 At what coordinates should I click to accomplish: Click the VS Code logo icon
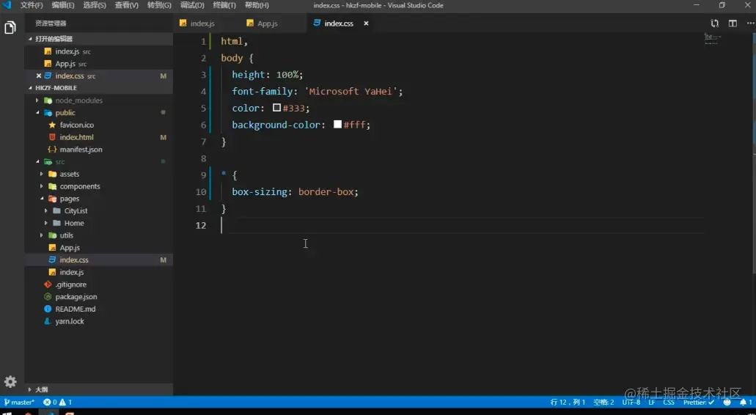coord(7,5)
